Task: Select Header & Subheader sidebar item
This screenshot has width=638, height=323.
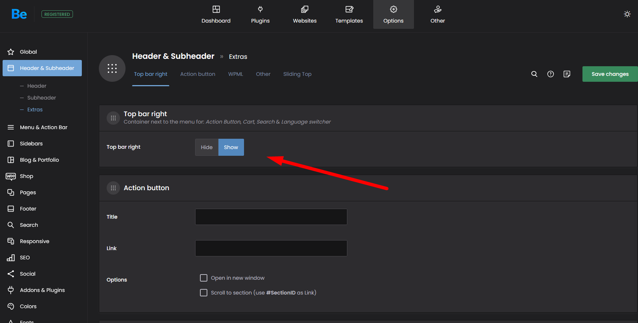Action: [42, 68]
